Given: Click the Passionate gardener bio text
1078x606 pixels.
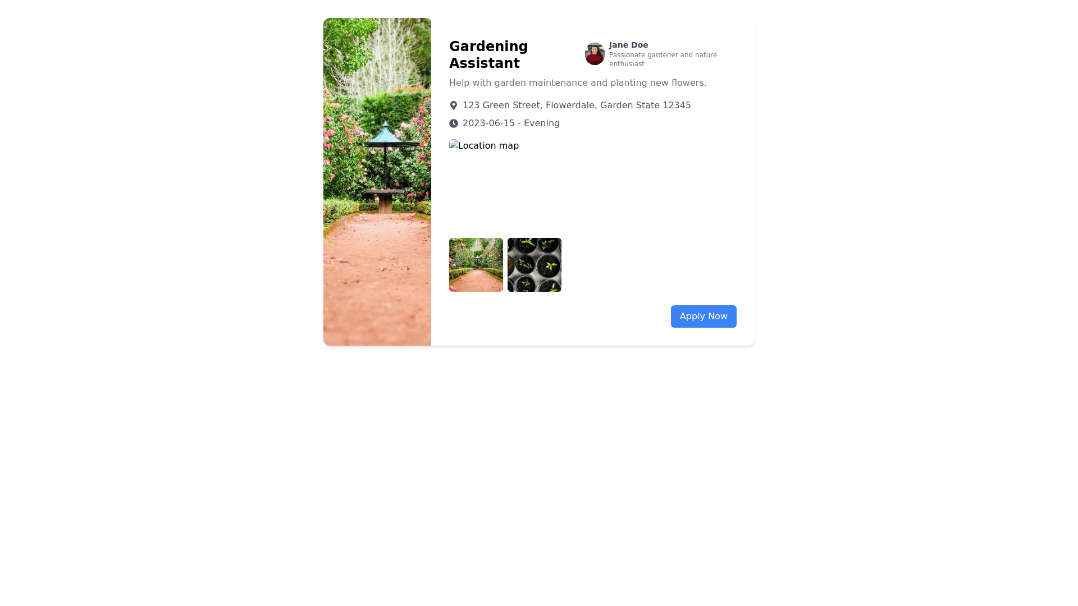Looking at the screenshot, I should [x=663, y=59].
